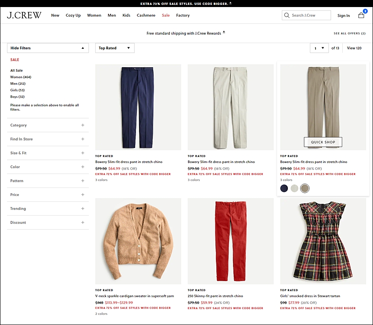This screenshot has width=373, height=325.
Task: Filter sale by Men (212)
Action: click(18, 83)
